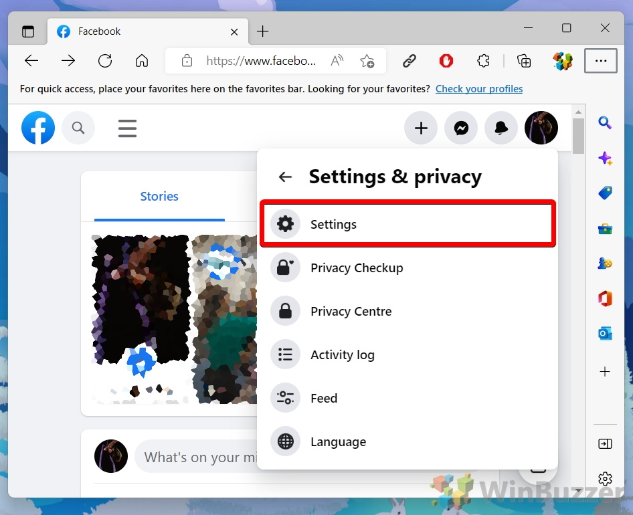
Task: Open the Facebook hamburger menu
Action: [x=127, y=128]
